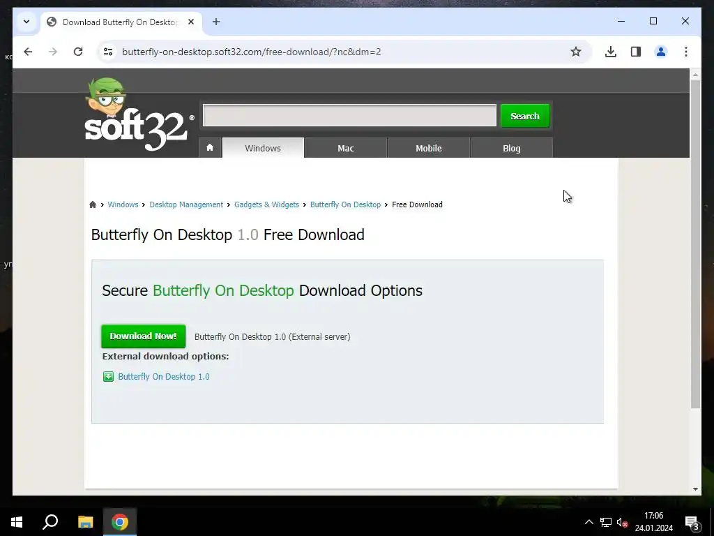Click the vertical scrollbar thumb
Screen dimensions: 714x536
695,244
